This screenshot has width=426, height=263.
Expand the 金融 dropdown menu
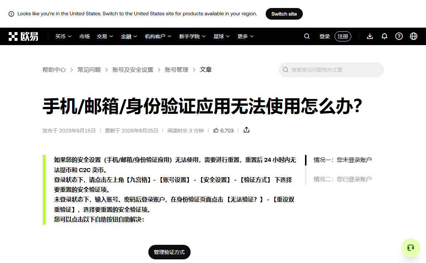(x=129, y=36)
